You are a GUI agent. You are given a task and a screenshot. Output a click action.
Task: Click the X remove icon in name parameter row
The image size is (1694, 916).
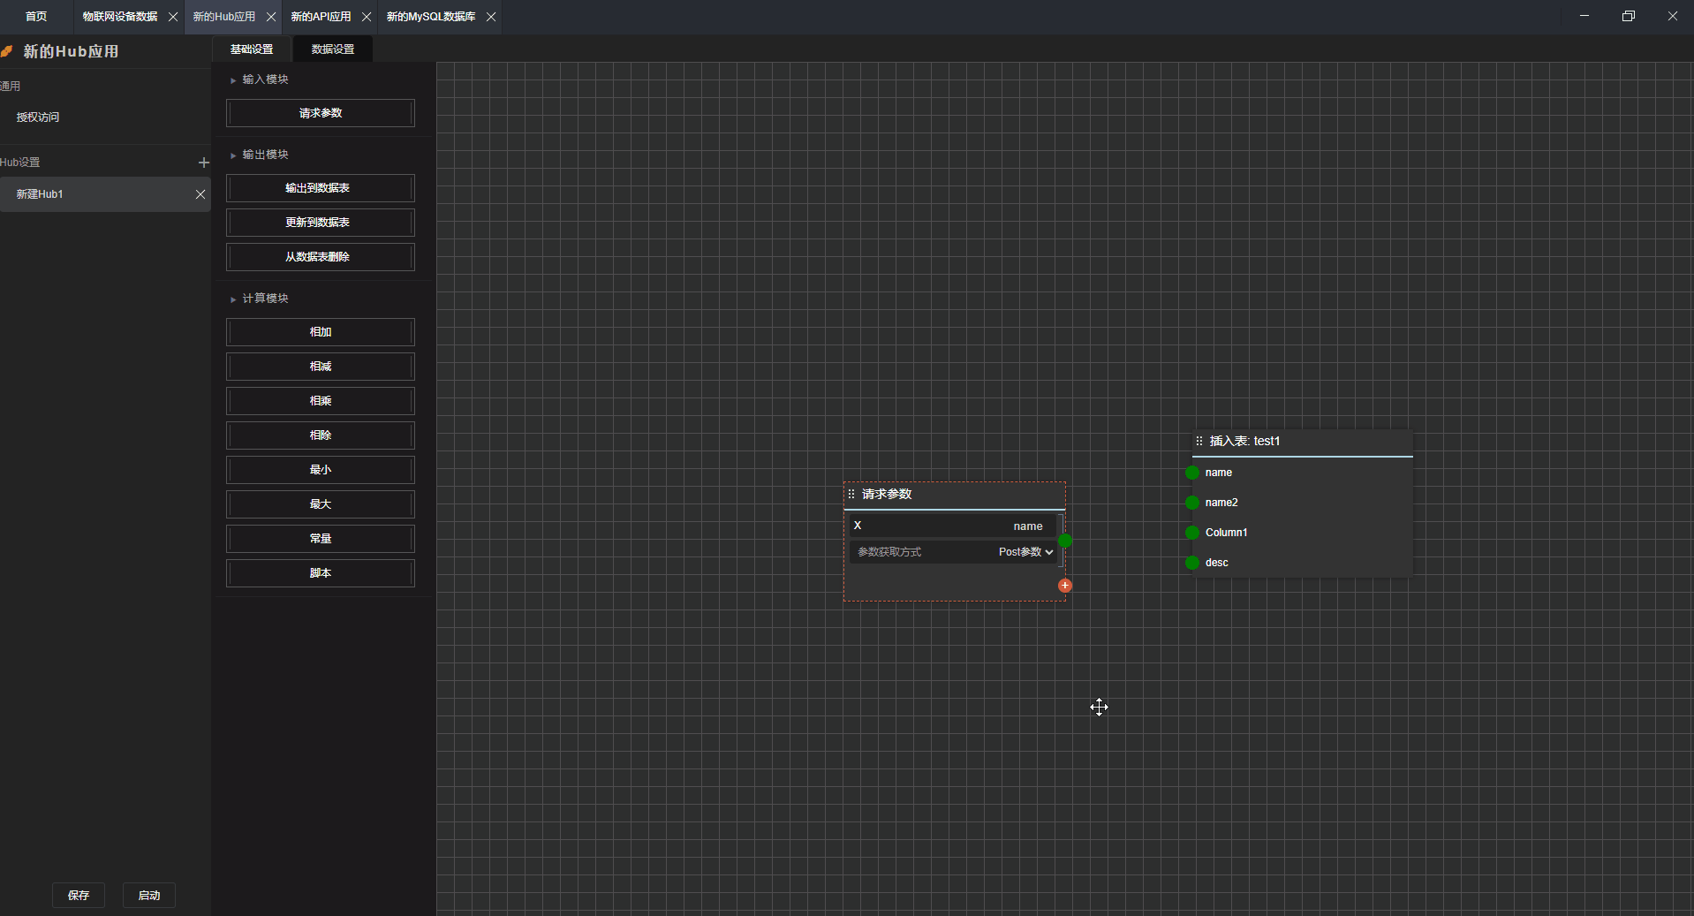pyautogui.click(x=857, y=526)
